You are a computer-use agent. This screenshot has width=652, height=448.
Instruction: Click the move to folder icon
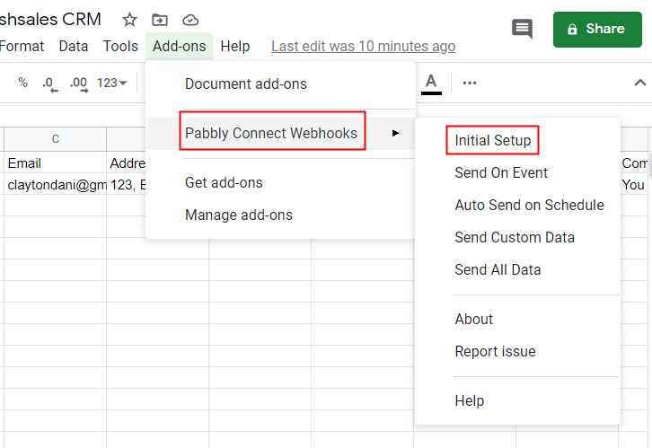[160, 20]
